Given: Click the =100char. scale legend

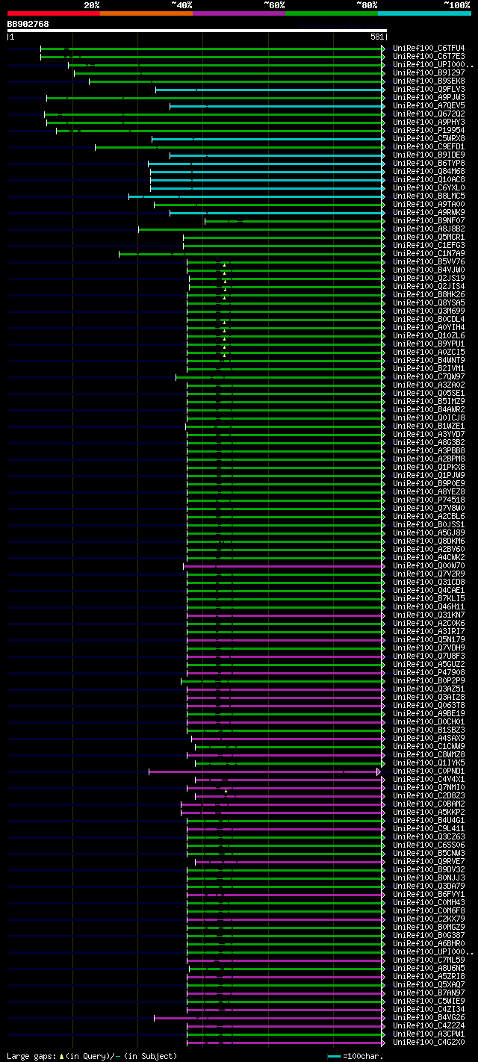Looking at the screenshot, I should click(356, 1056).
